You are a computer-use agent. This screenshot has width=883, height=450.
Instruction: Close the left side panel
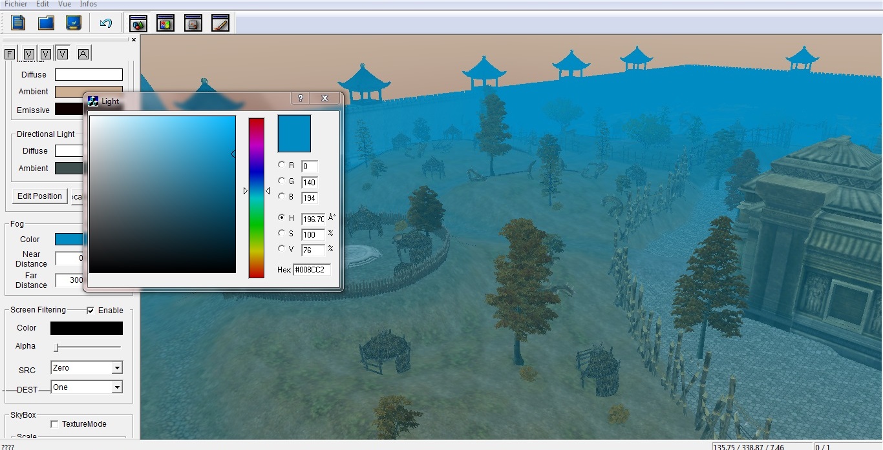134,40
